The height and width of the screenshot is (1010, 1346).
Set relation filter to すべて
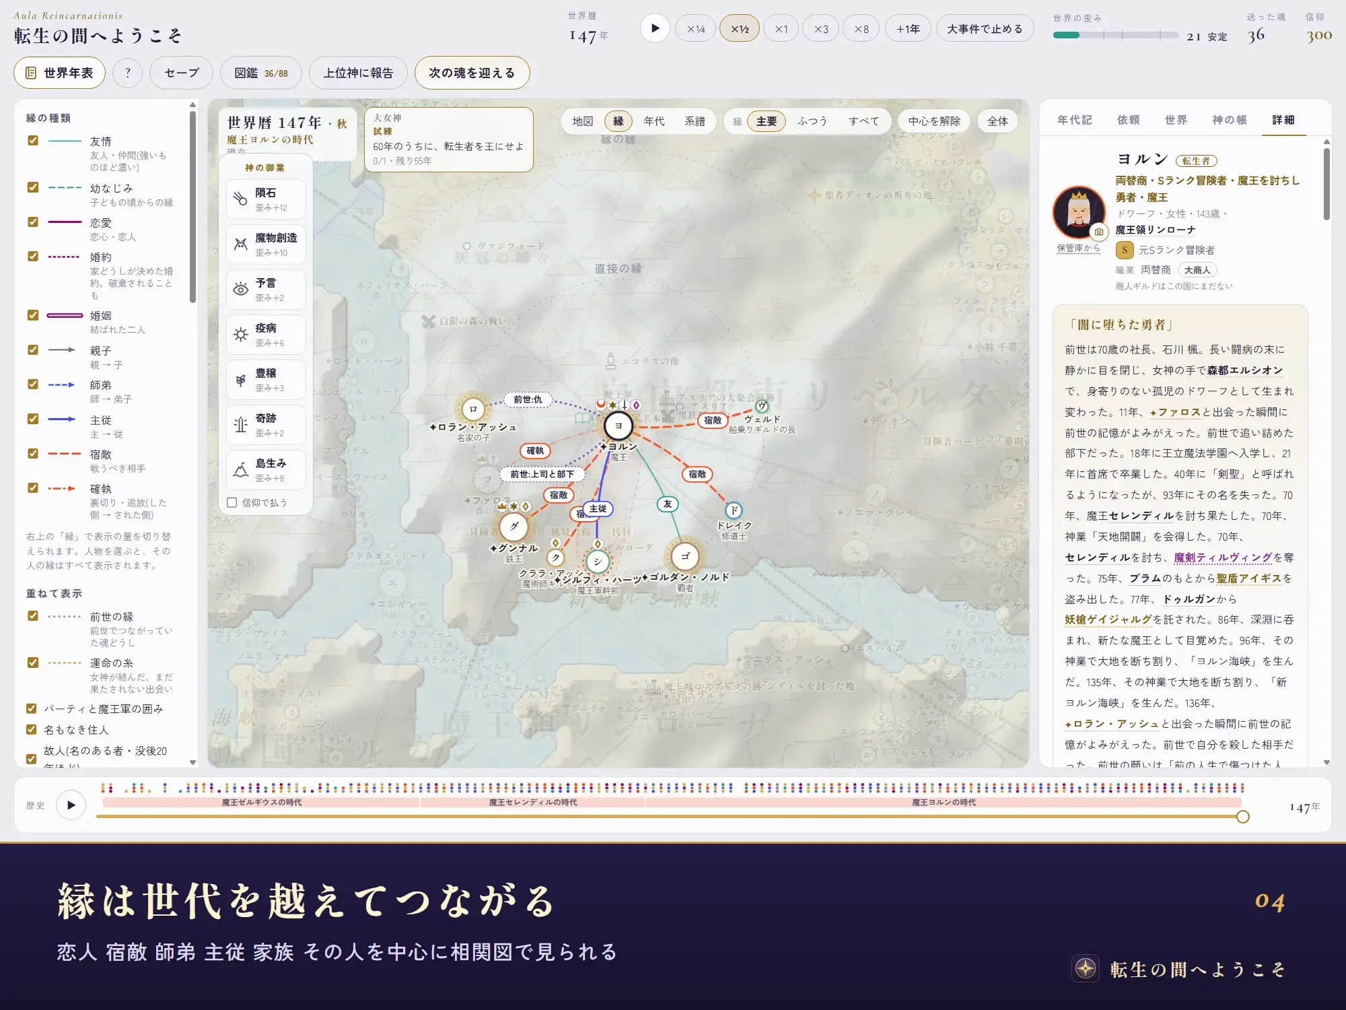(863, 121)
